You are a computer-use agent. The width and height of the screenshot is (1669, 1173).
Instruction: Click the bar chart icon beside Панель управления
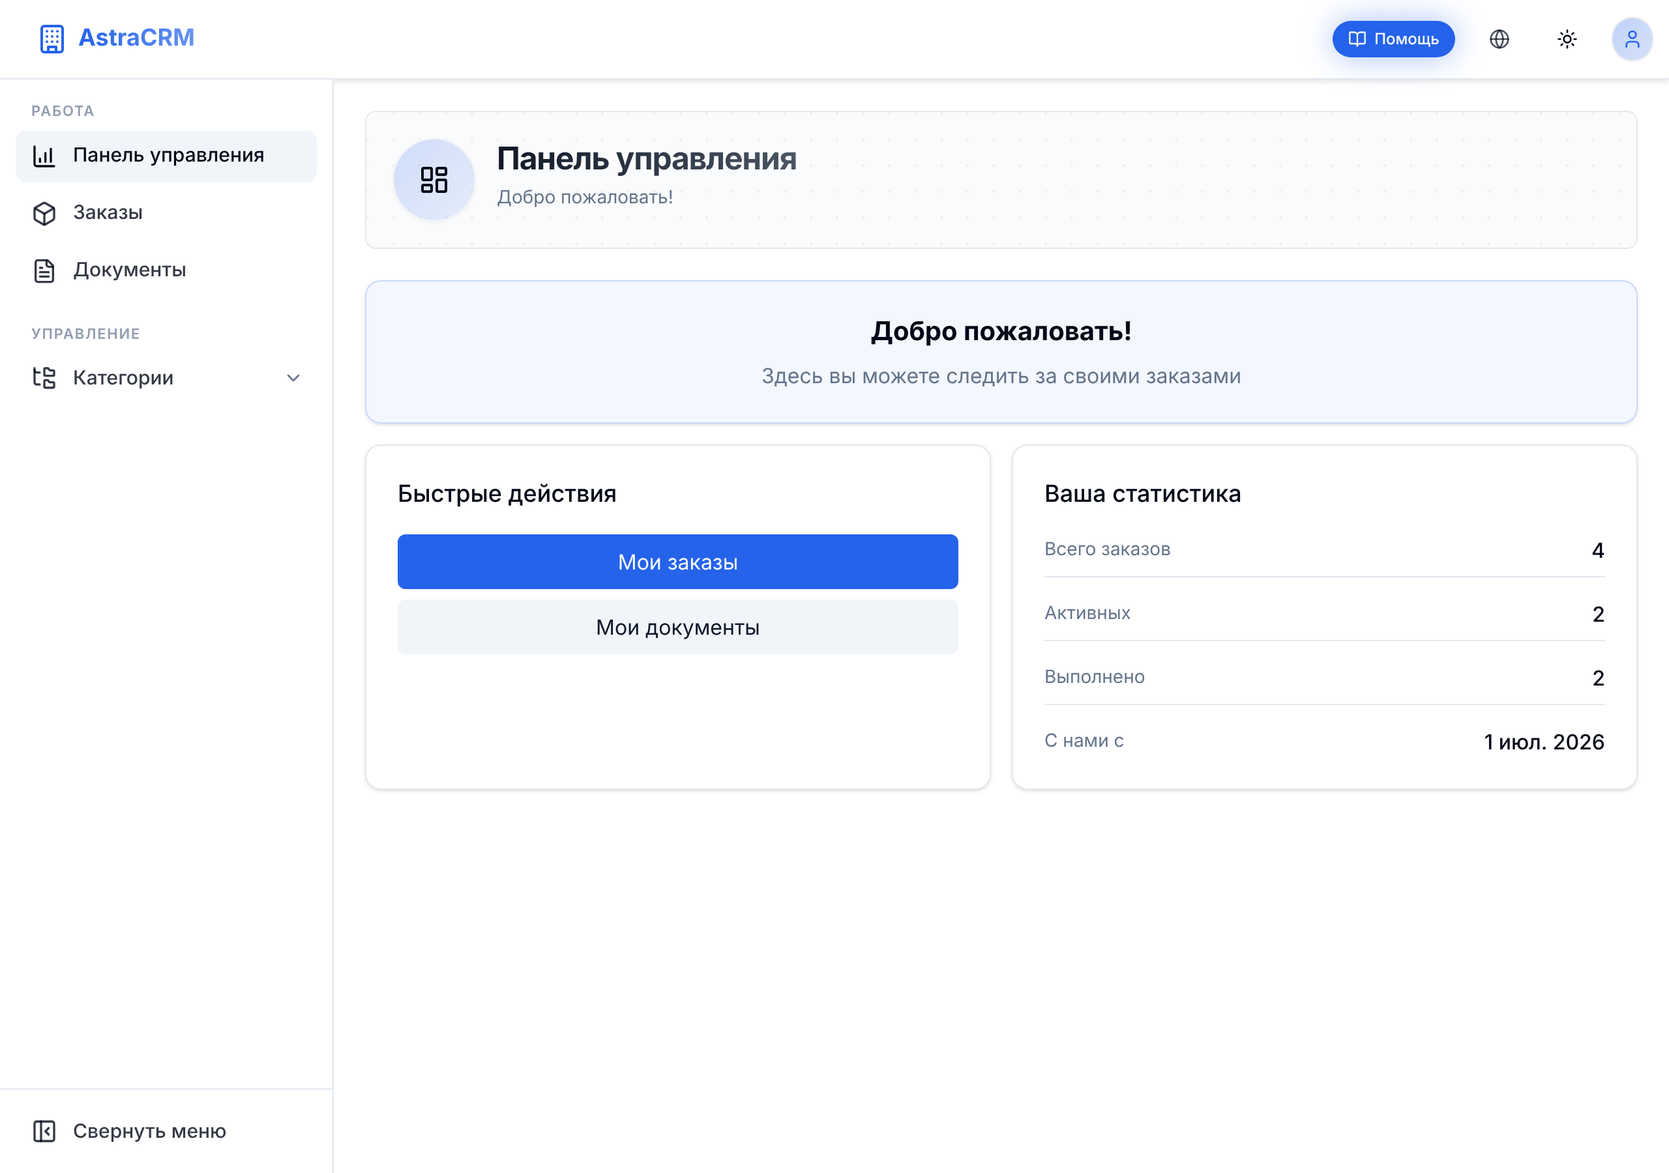pyautogui.click(x=44, y=156)
